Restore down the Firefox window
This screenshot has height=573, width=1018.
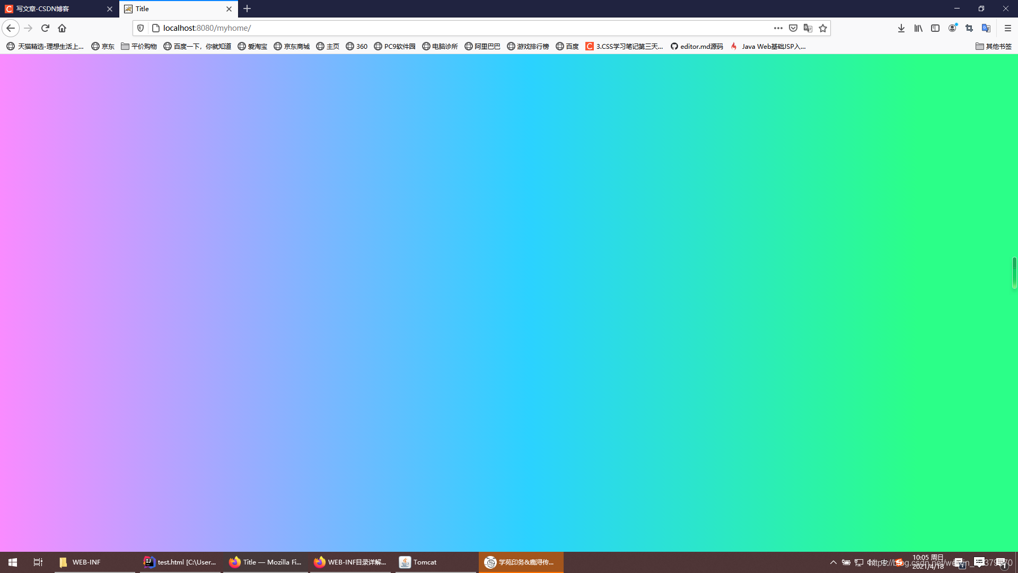pyautogui.click(x=981, y=8)
